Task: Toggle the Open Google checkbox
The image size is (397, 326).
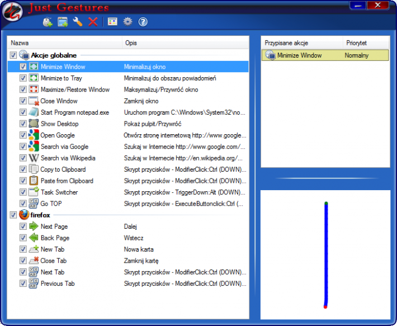Action: (x=23, y=135)
